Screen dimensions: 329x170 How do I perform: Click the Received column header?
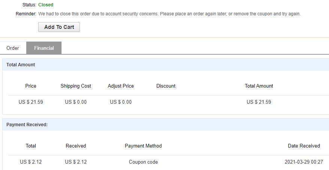coord(76,146)
